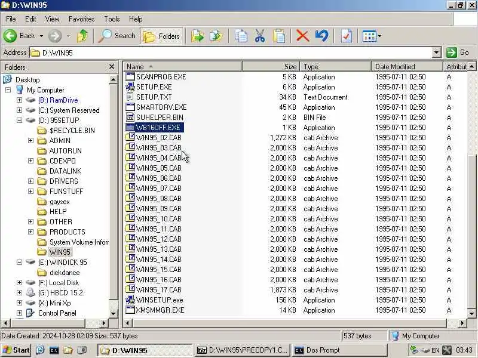Select the SETUP.TXT document icon
The width and height of the screenshot is (478, 358).
[130, 97]
